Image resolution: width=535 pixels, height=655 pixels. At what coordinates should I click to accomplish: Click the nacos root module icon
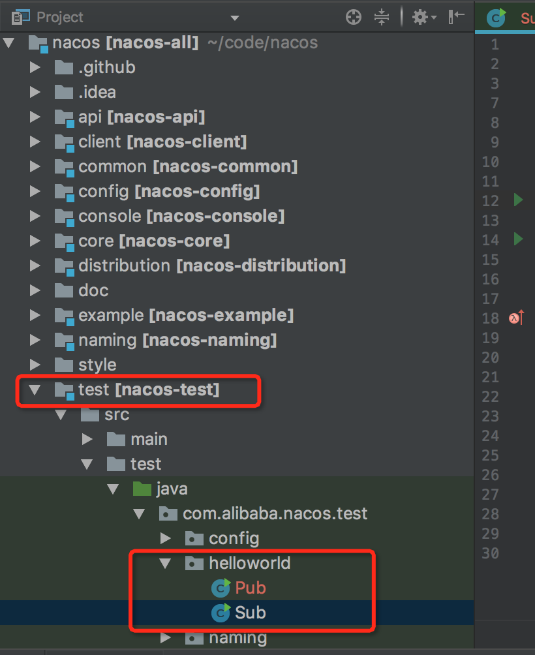click(38, 44)
